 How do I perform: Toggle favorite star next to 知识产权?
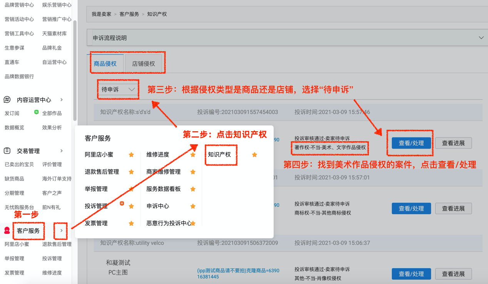click(254, 155)
